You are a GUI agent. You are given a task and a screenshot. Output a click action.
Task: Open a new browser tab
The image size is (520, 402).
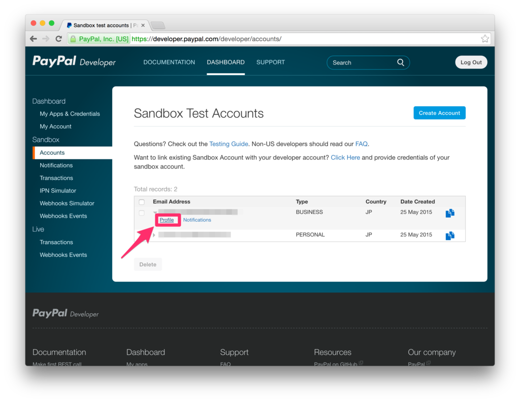(158, 25)
